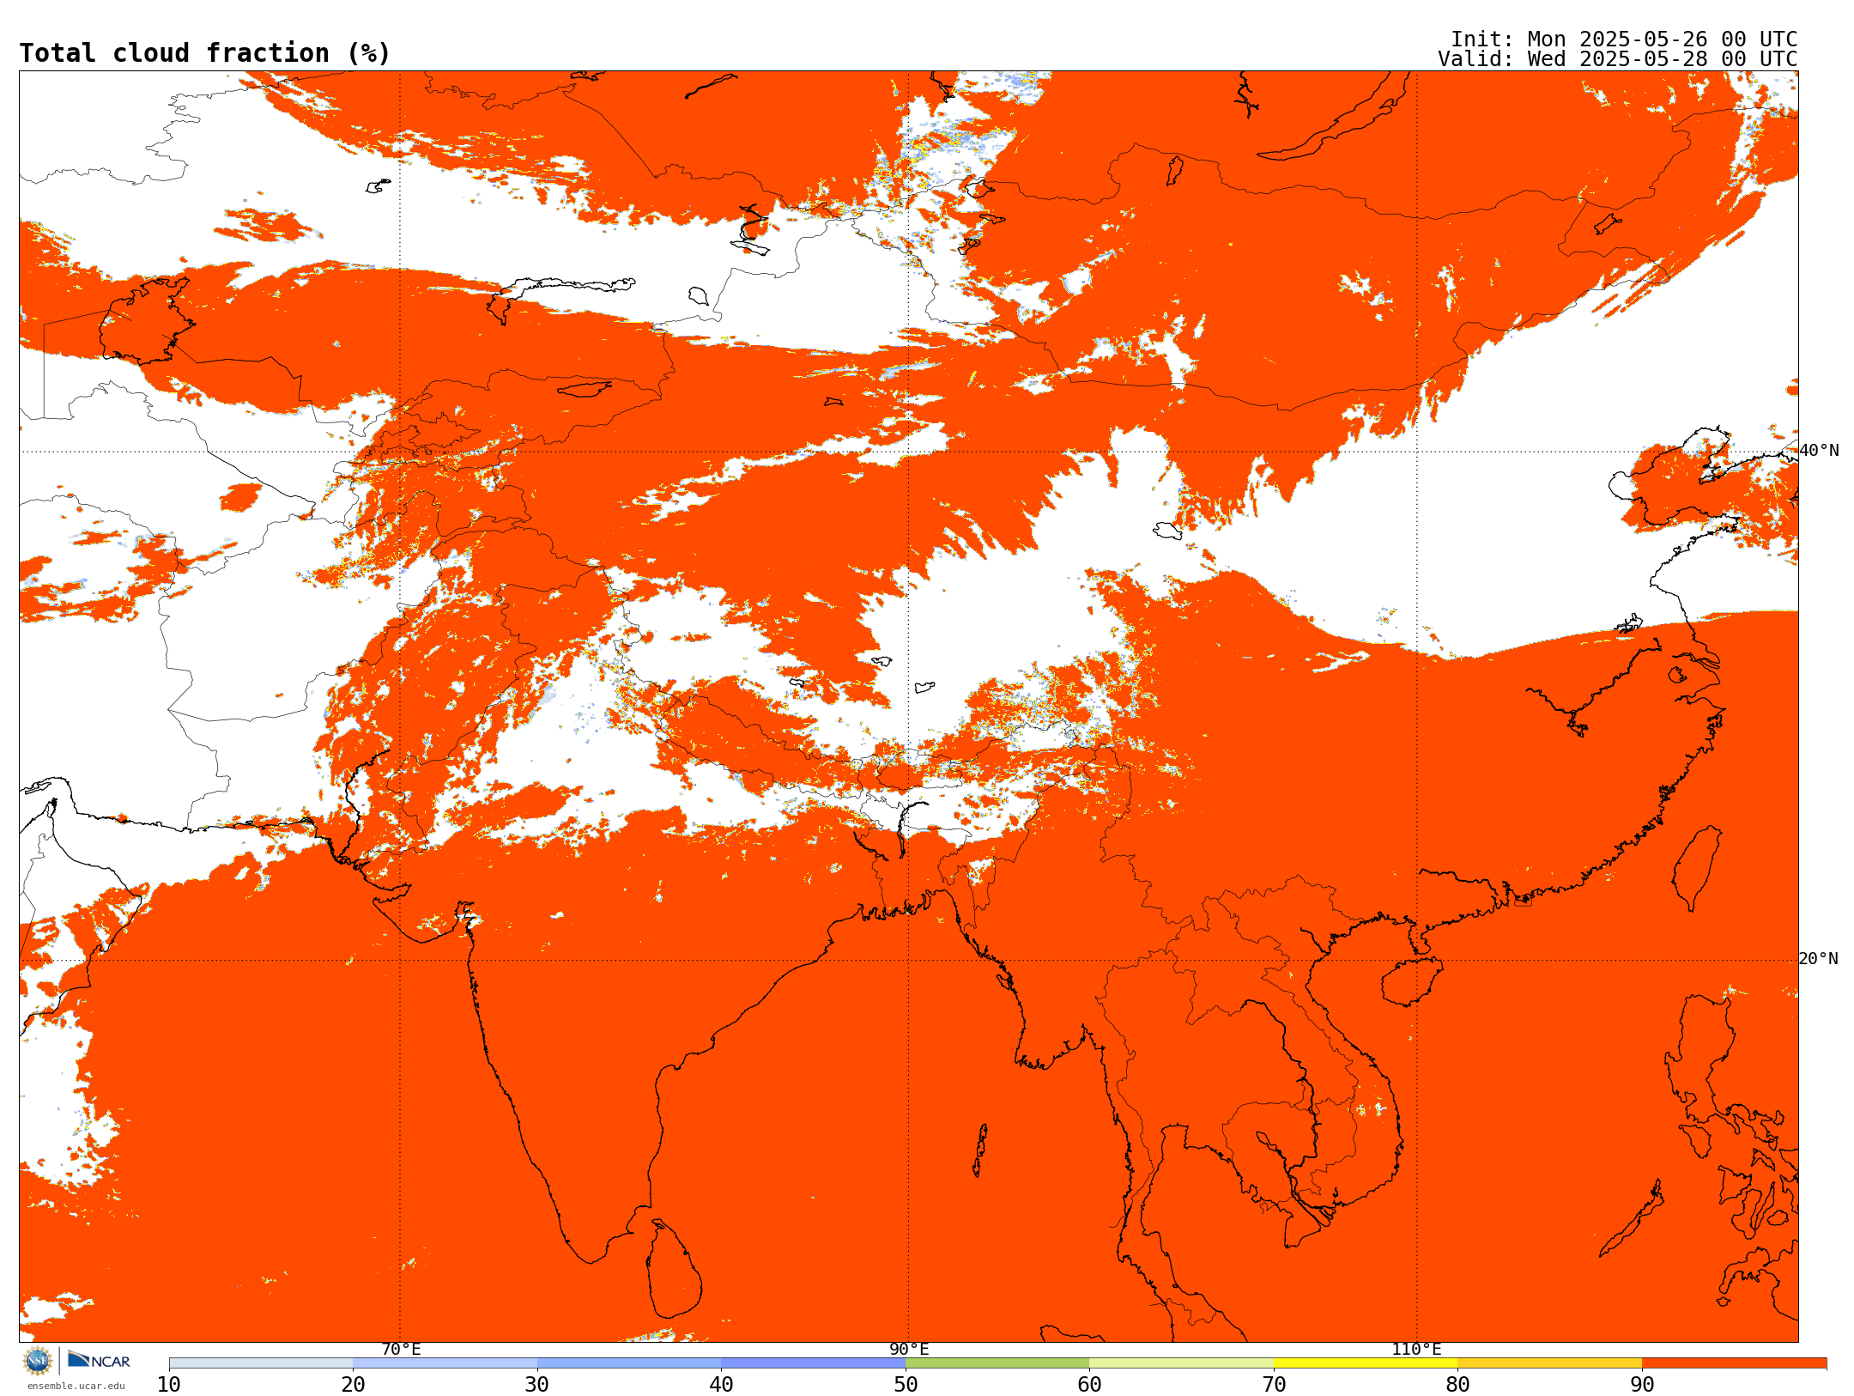Click Hainan island on the map

pyautogui.click(x=1412, y=981)
